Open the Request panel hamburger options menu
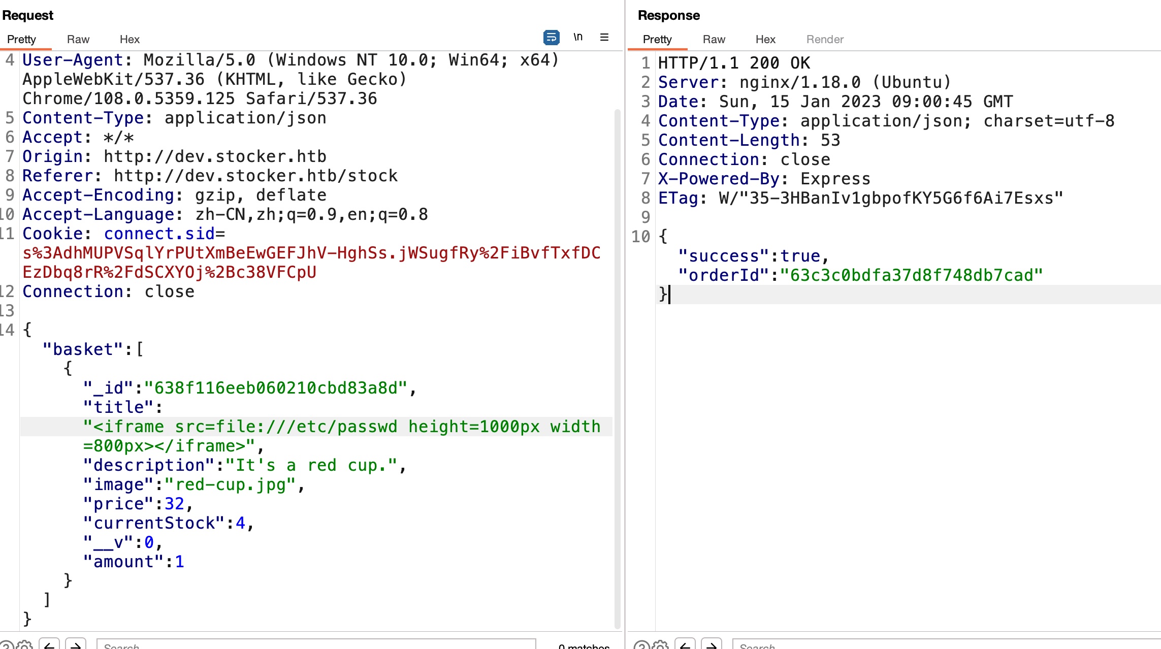The height and width of the screenshot is (649, 1161). tap(604, 37)
